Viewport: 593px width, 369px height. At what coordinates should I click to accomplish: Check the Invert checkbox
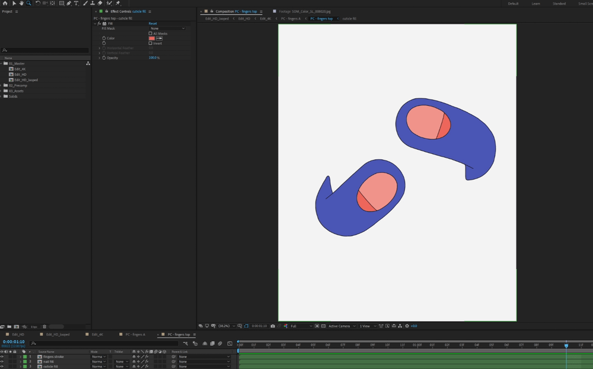click(x=151, y=43)
